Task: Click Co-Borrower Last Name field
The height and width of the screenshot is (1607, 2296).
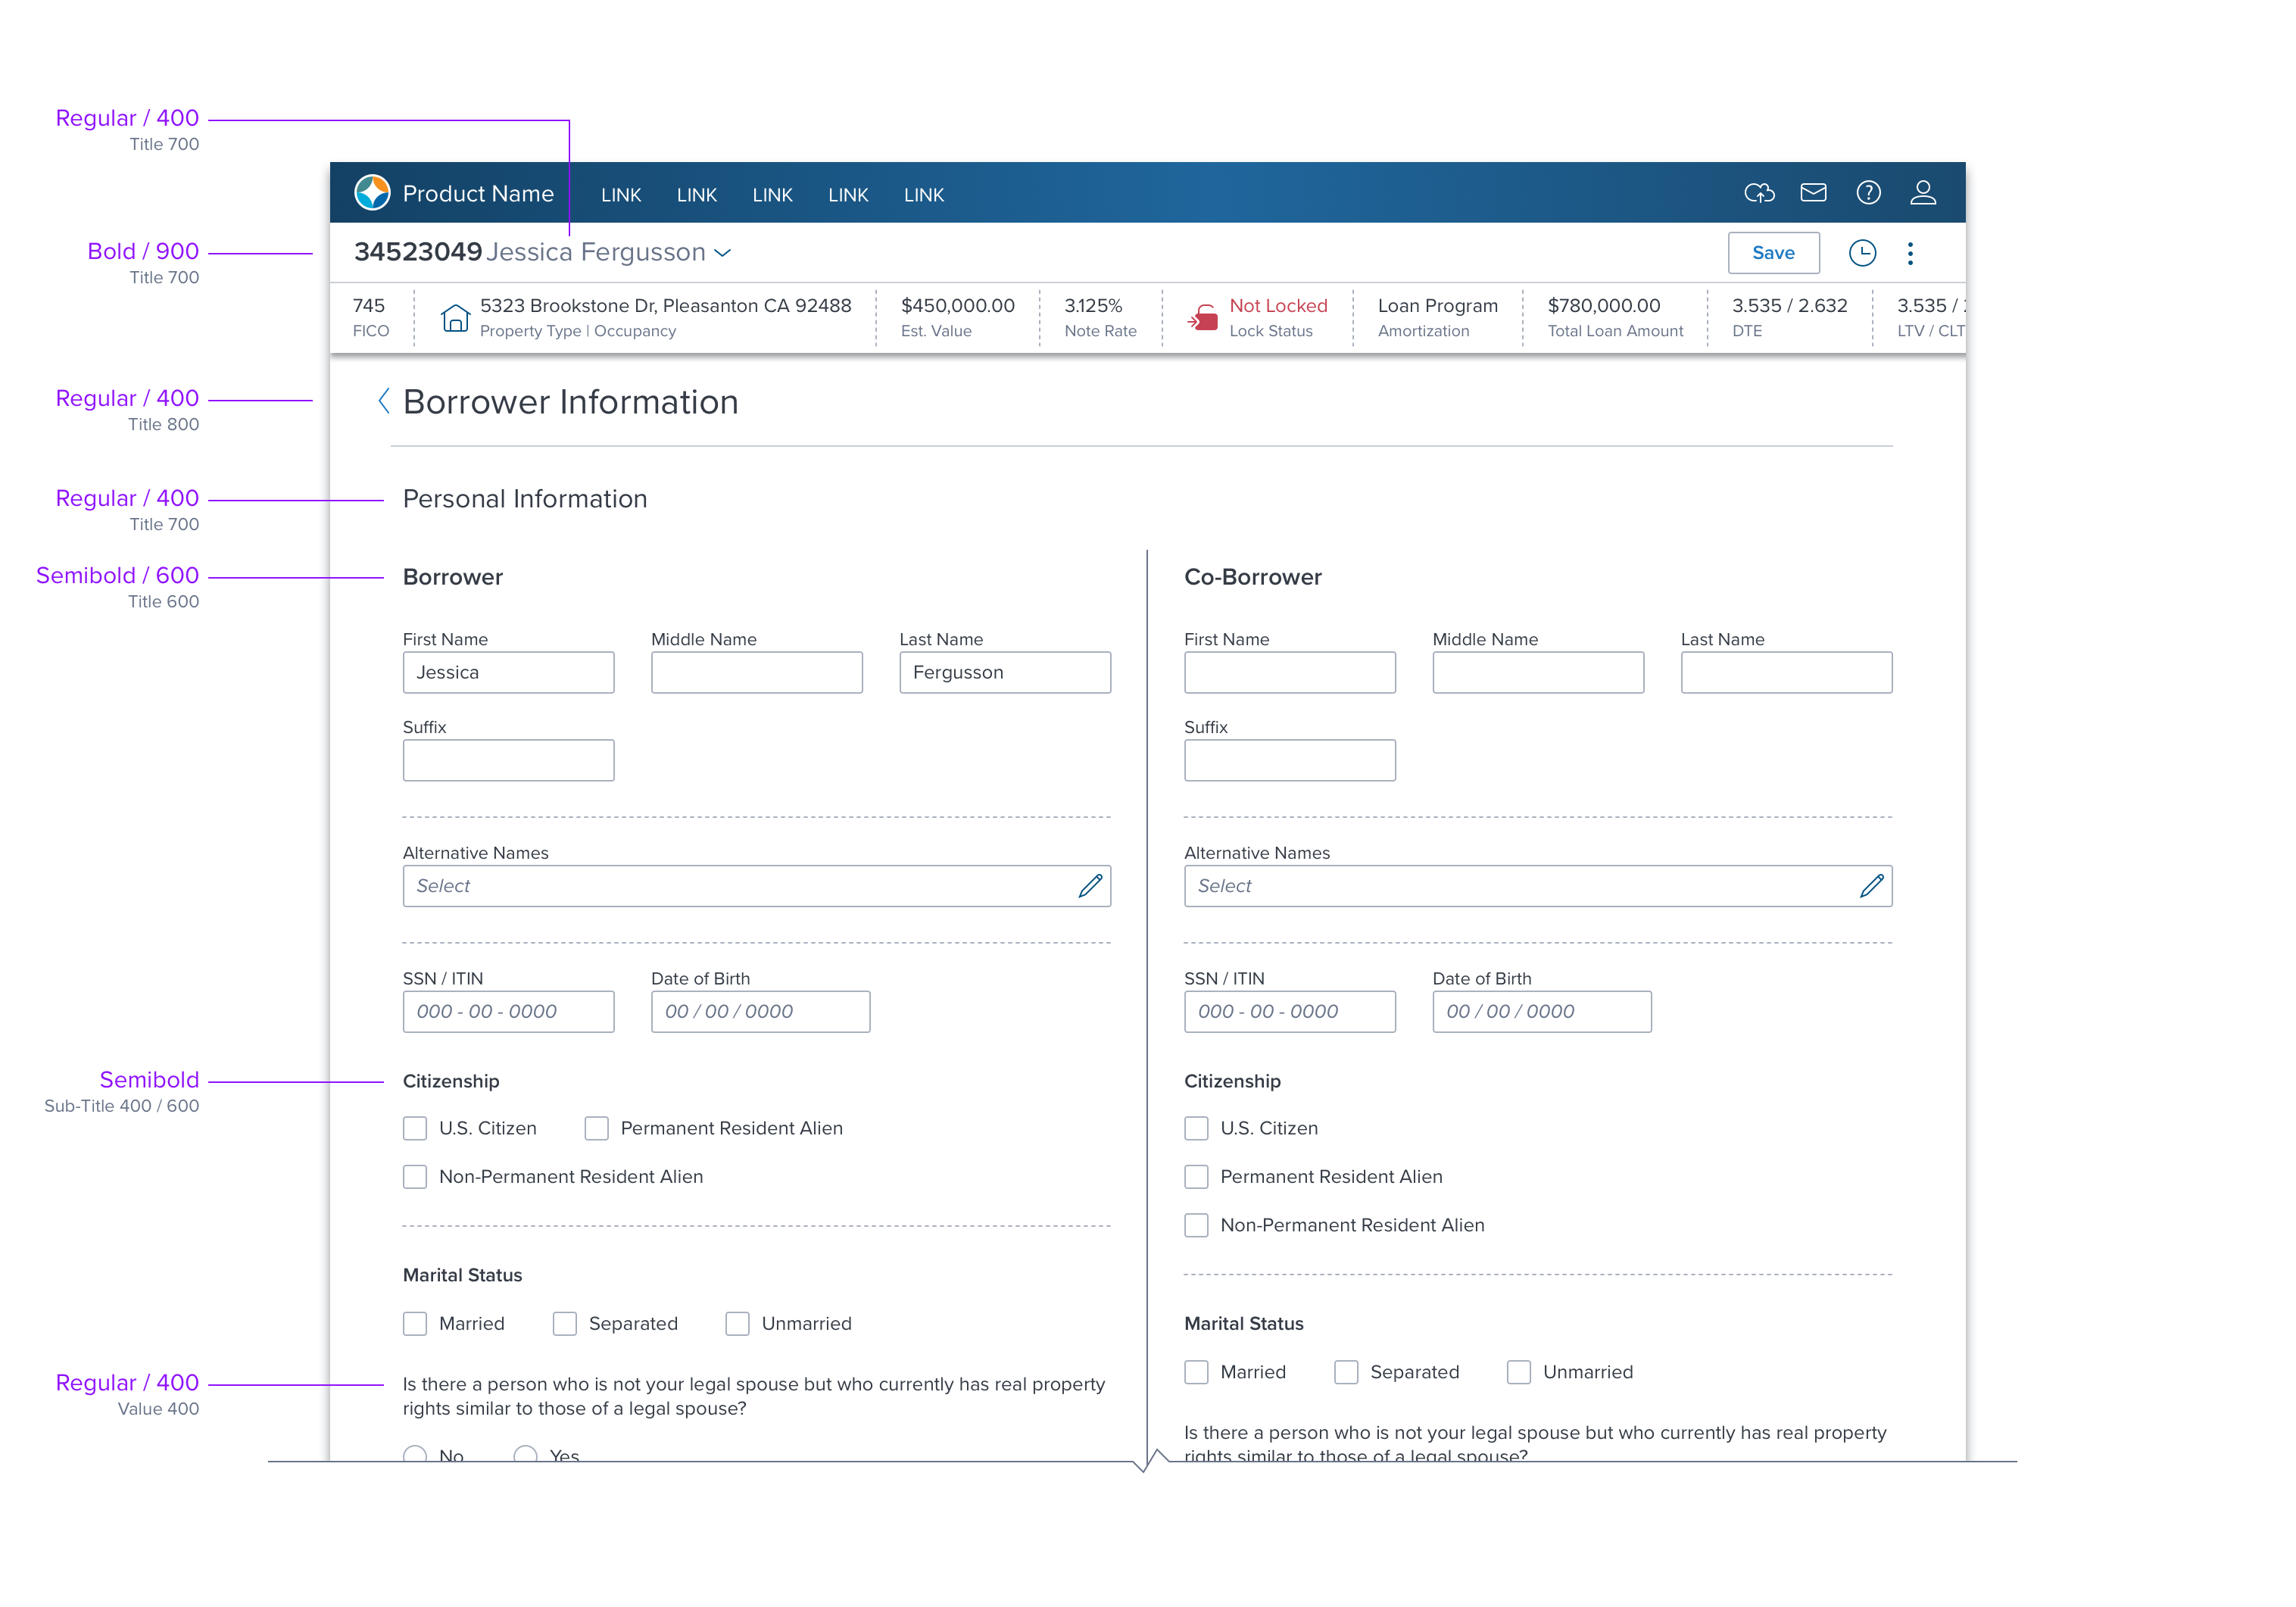Action: [1786, 673]
